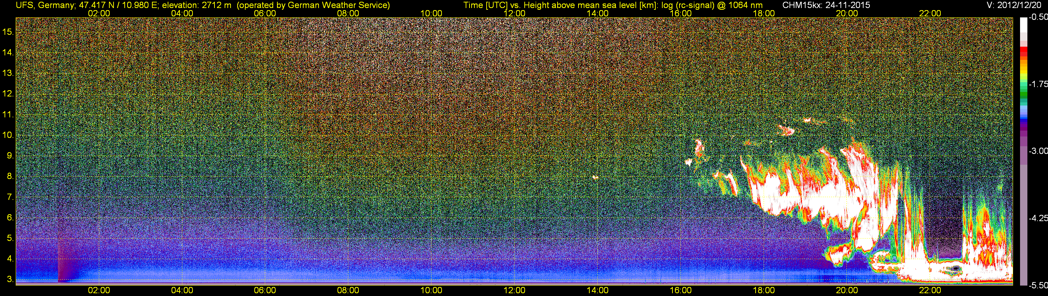Click the '14:00' label on the top time axis

click(598, 13)
